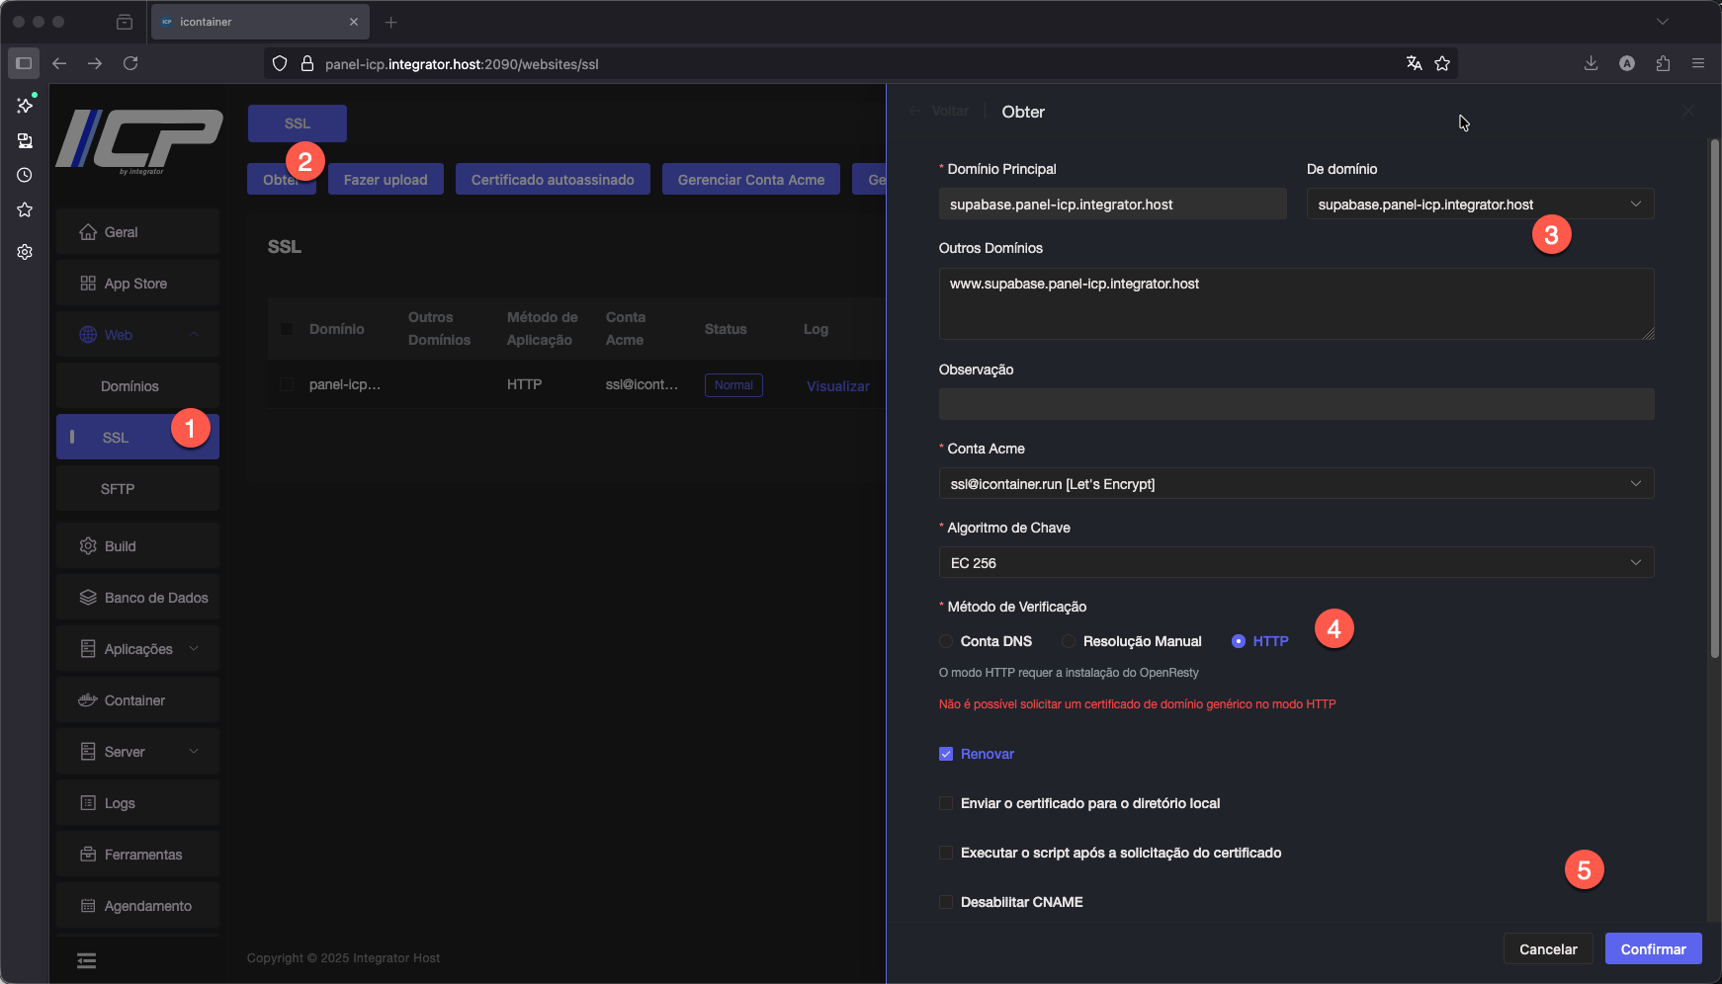
Task: Click the Confirmar button
Action: coord(1653,948)
